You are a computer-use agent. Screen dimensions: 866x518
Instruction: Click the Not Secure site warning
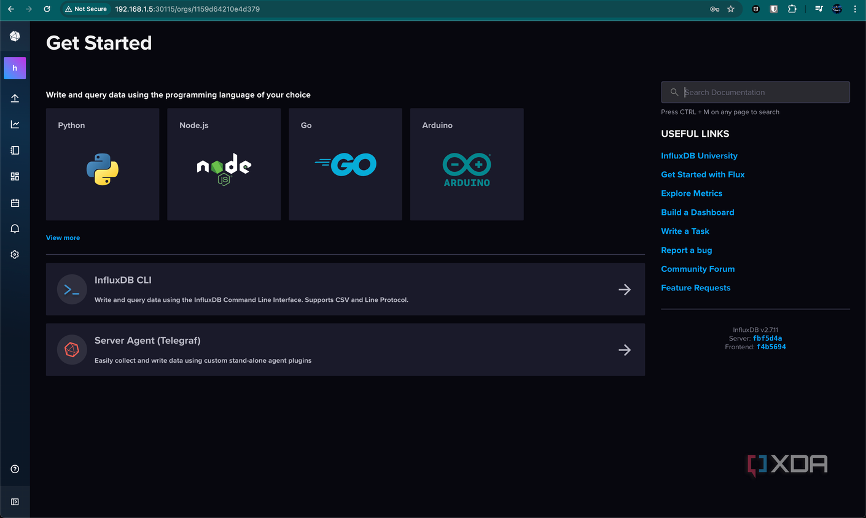pos(86,9)
